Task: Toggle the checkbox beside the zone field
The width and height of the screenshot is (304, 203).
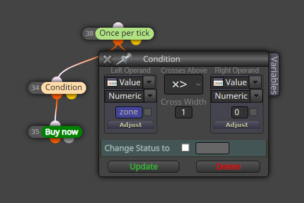Action: click(148, 112)
